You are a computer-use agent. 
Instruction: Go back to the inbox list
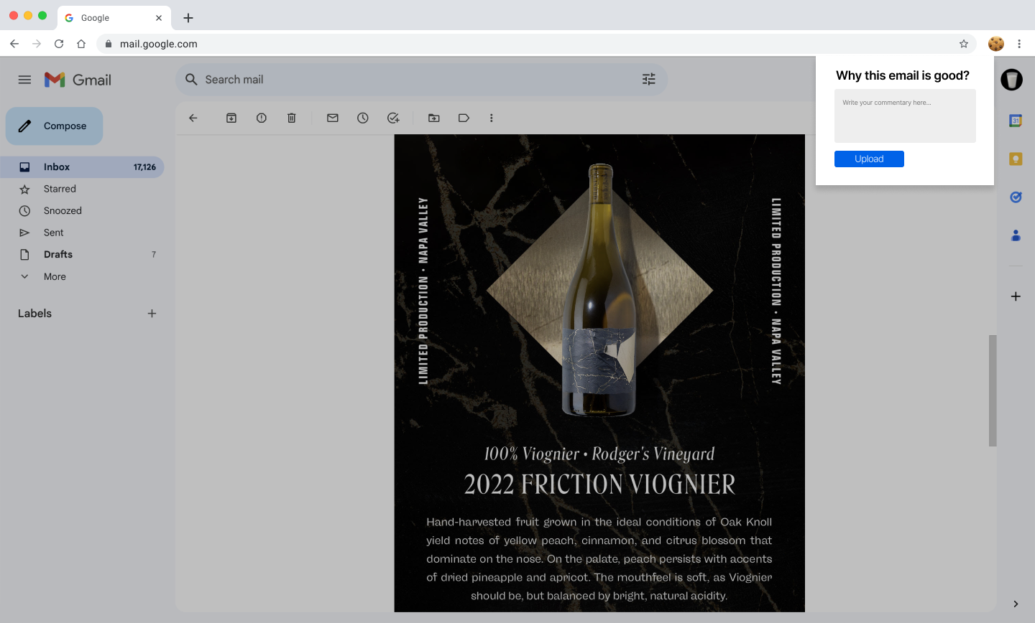point(193,118)
